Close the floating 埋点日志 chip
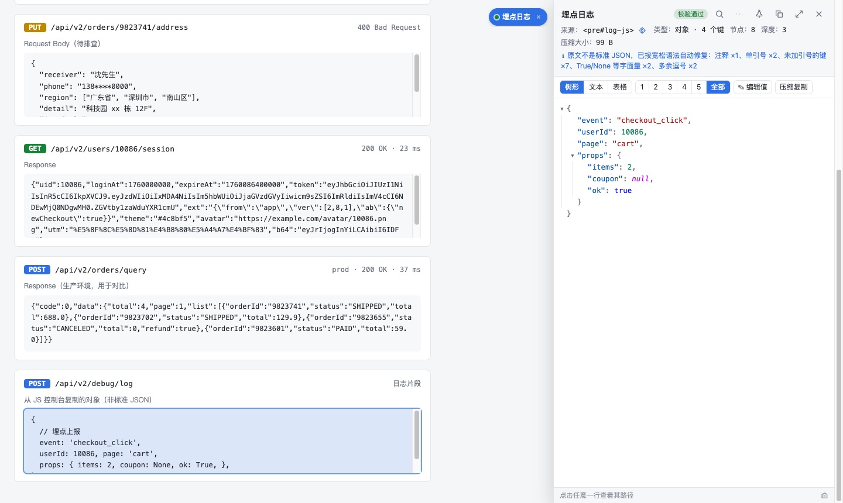The height and width of the screenshot is (503, 843). click(539, 17)
